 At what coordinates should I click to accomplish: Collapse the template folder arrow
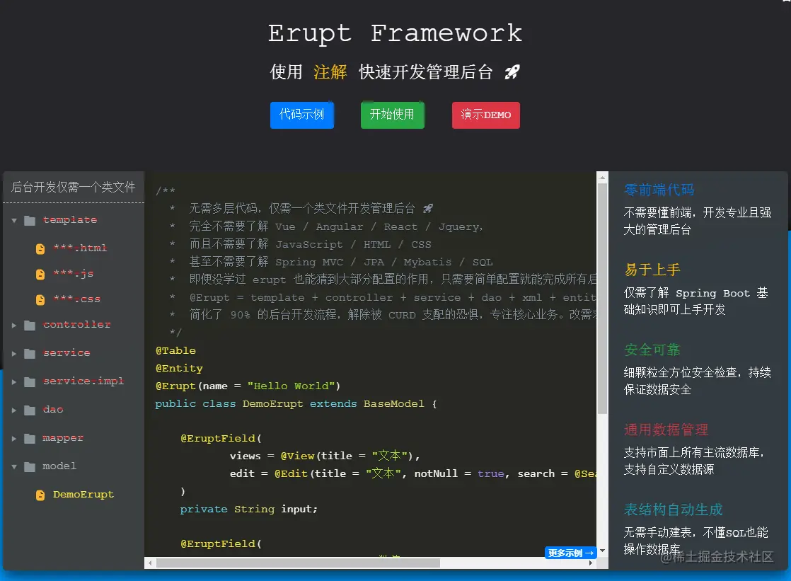[x=14, y=221]
